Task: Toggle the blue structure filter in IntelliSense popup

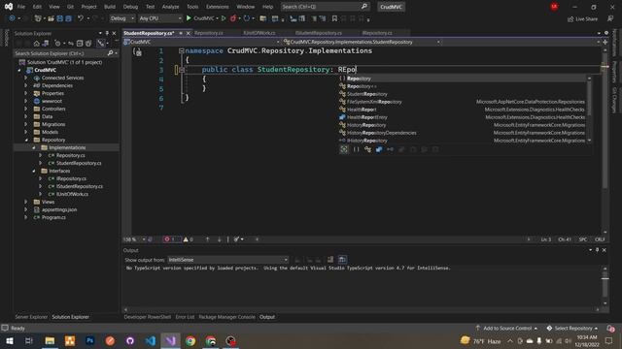Action: [379, 149]
